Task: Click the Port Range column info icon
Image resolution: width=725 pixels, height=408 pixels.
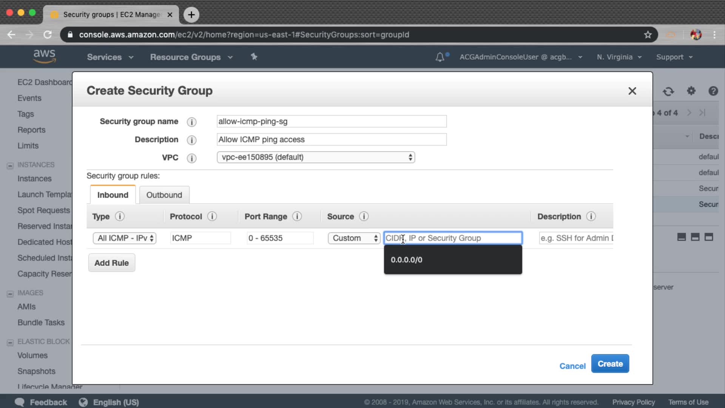Action: tap(297, 216)
